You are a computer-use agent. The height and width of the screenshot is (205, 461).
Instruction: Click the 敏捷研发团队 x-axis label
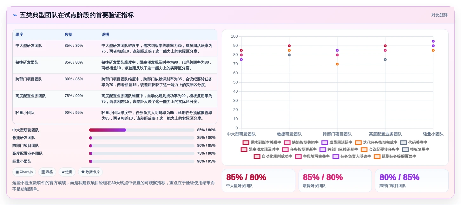pyautogui.click(x=289, y=134)
